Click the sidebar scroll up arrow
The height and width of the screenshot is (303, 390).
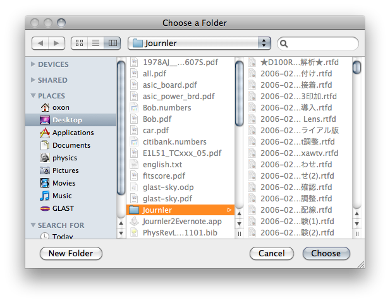[x=121, y=223]
